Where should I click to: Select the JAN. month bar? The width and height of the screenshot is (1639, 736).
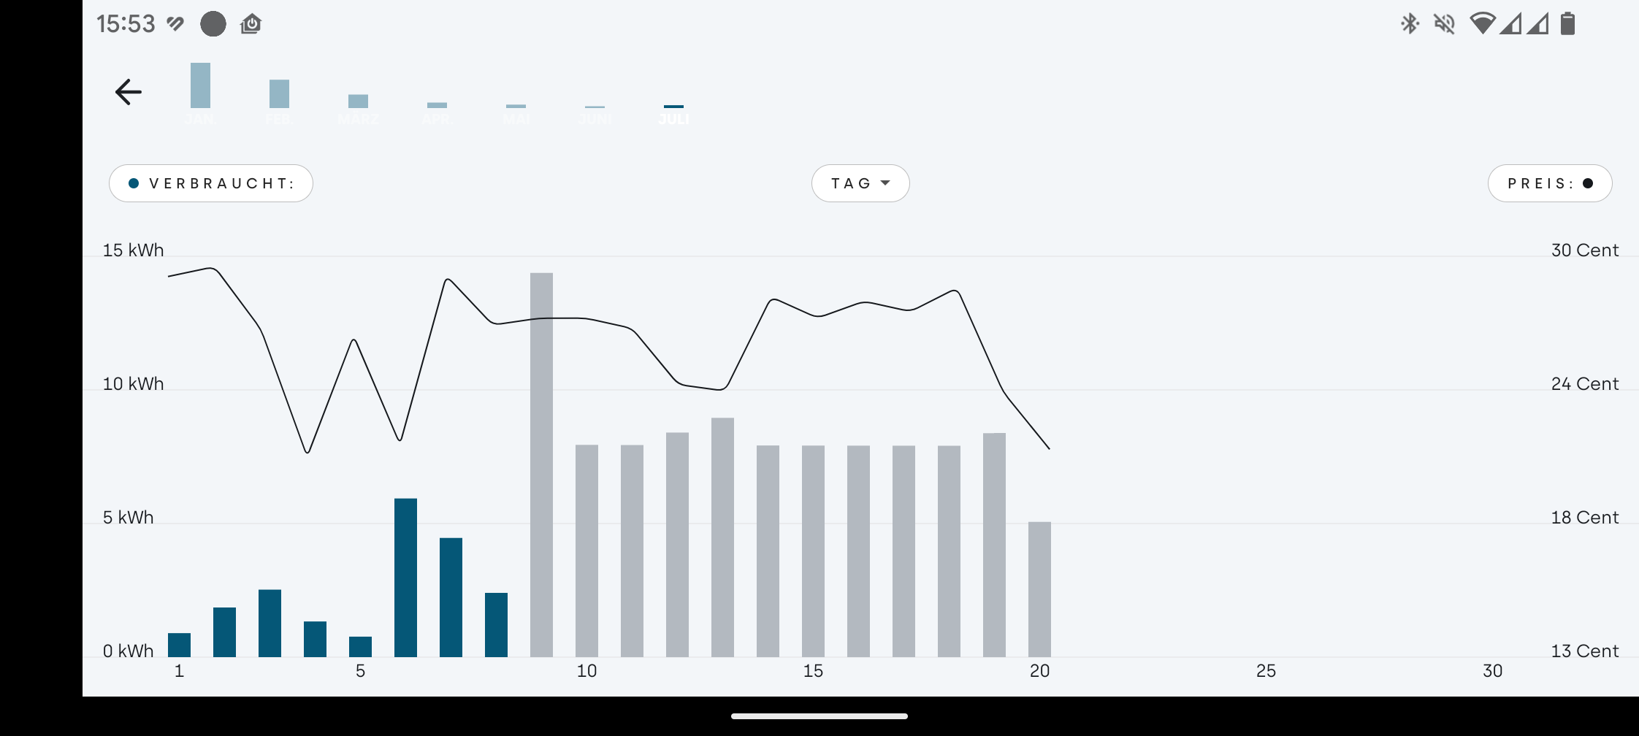pos(200,93)
